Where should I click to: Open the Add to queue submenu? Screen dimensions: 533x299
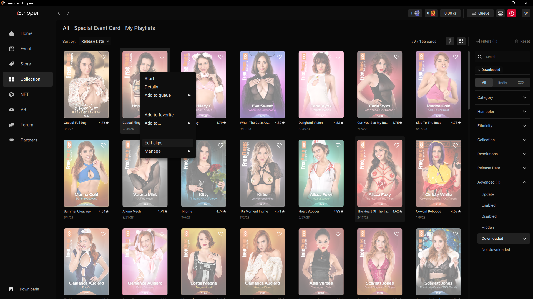[x=167, y=95]
